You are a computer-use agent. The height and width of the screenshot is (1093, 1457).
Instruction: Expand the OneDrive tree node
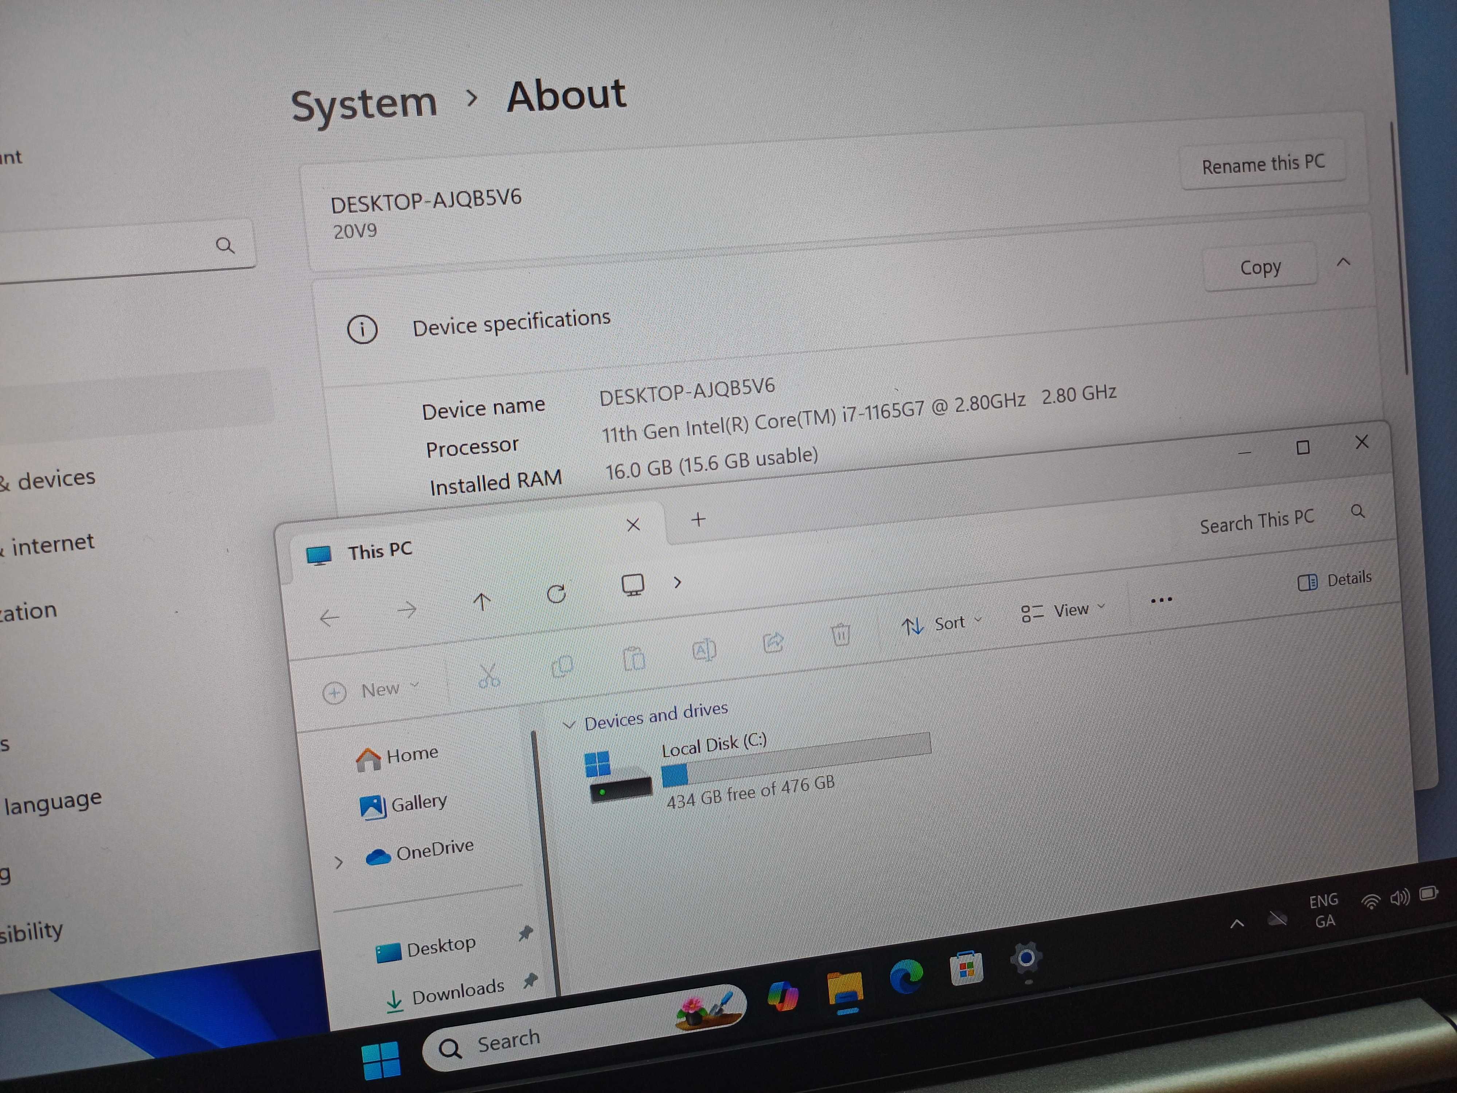[x=338, y=862]
